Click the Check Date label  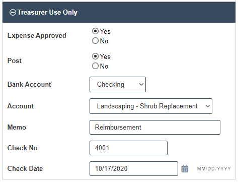point(25,168)
